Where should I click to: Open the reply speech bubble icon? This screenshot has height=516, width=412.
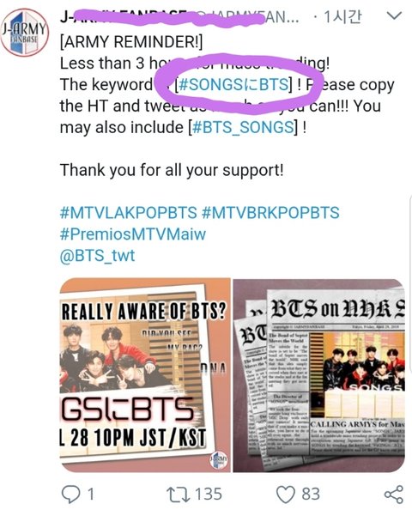point(71,494)
